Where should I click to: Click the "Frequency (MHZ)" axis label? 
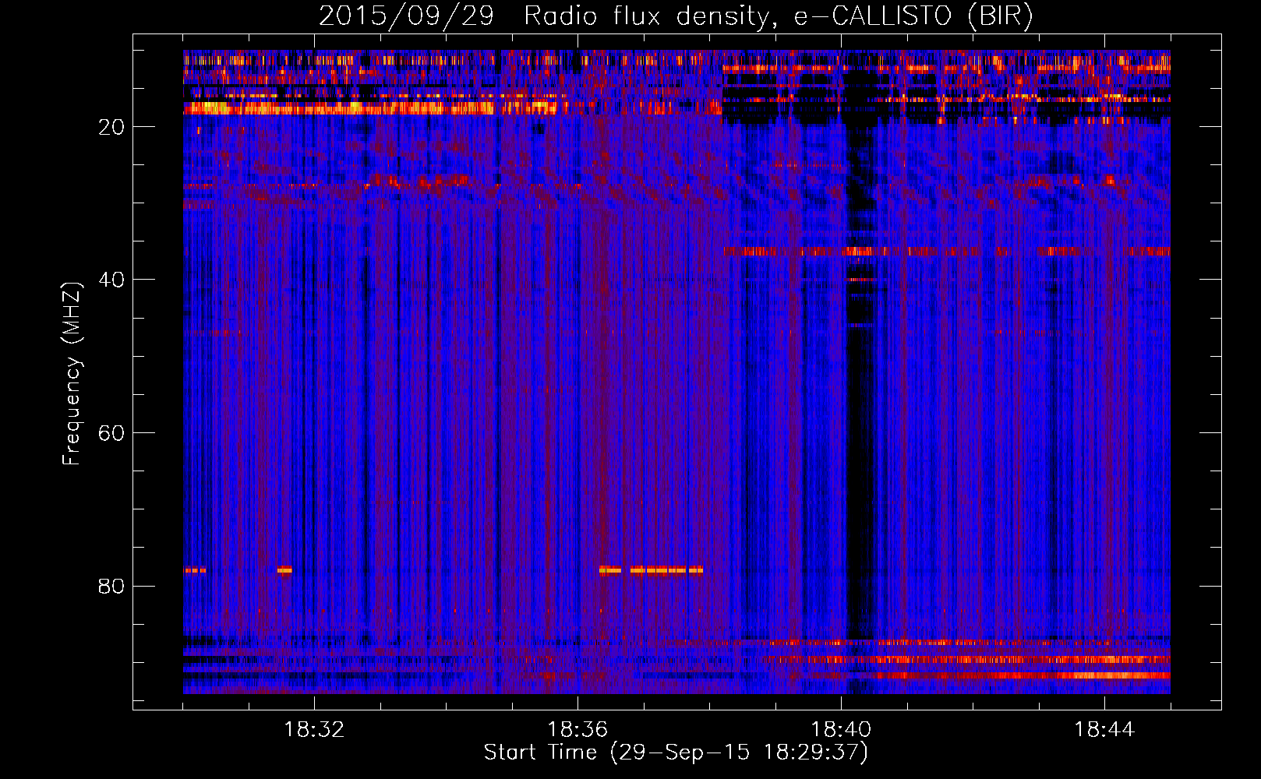click(x=72, y=374)
